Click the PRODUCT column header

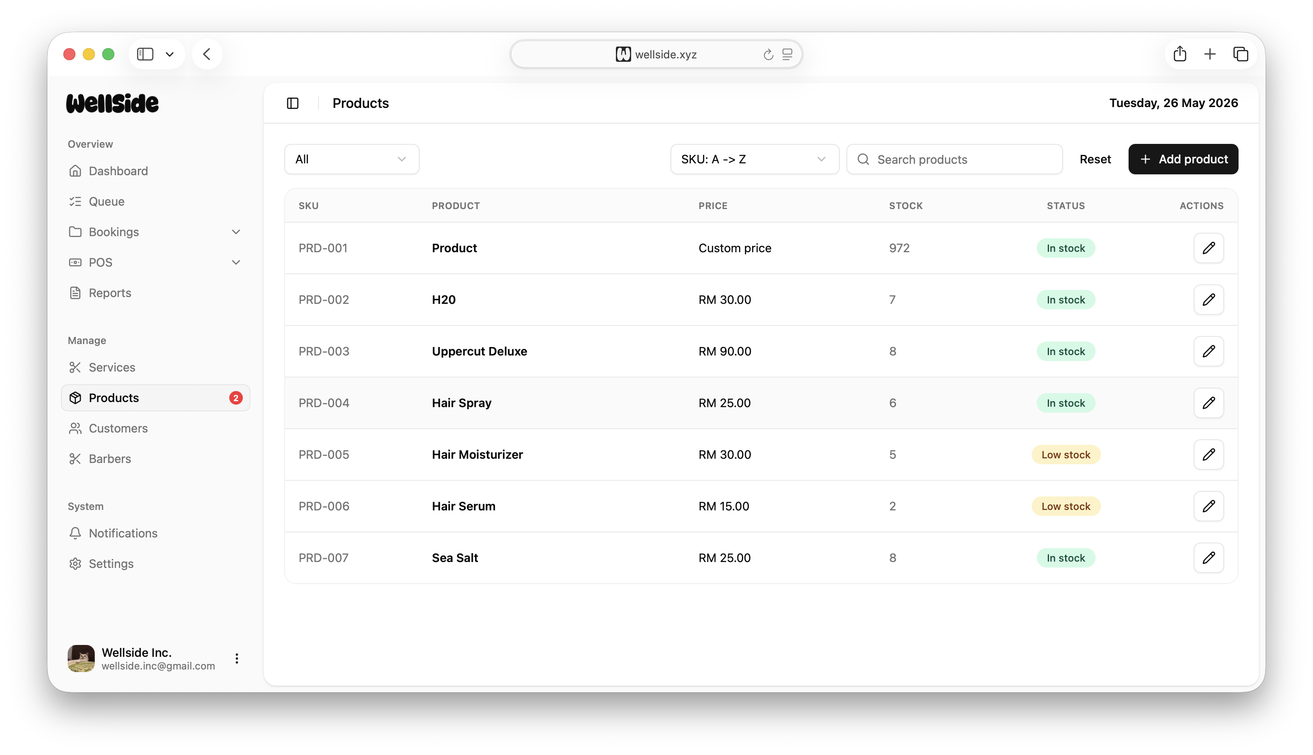point(456,206)
